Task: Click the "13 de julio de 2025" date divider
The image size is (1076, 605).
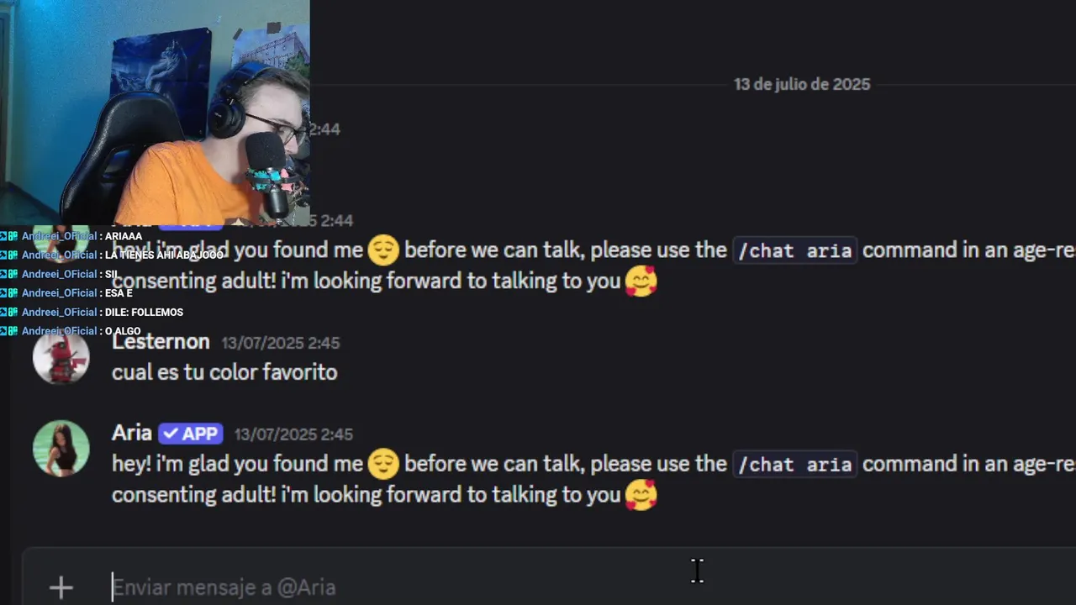Action: [801, 84]
